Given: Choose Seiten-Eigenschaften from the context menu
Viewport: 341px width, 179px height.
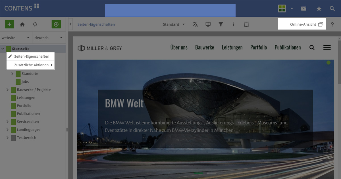Looking at the screenshot, I should pos(30,57).
